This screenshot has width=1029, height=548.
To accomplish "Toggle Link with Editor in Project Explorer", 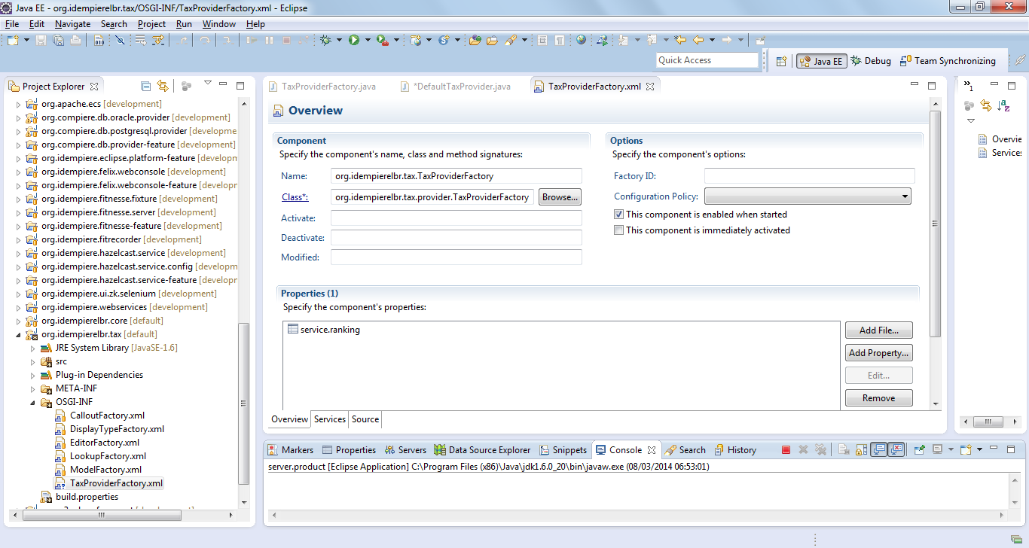I will pyautogui.click(x=163, y=87).
